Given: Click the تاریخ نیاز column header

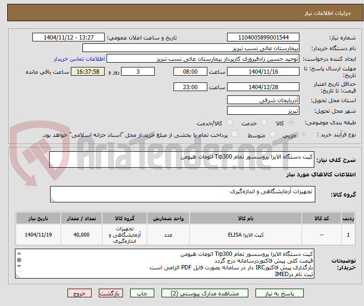Looking at the screenshot, I should (38, 218).
